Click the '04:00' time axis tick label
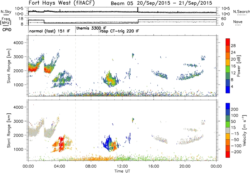This screenshot has height=173, width=250. point(60,166)
